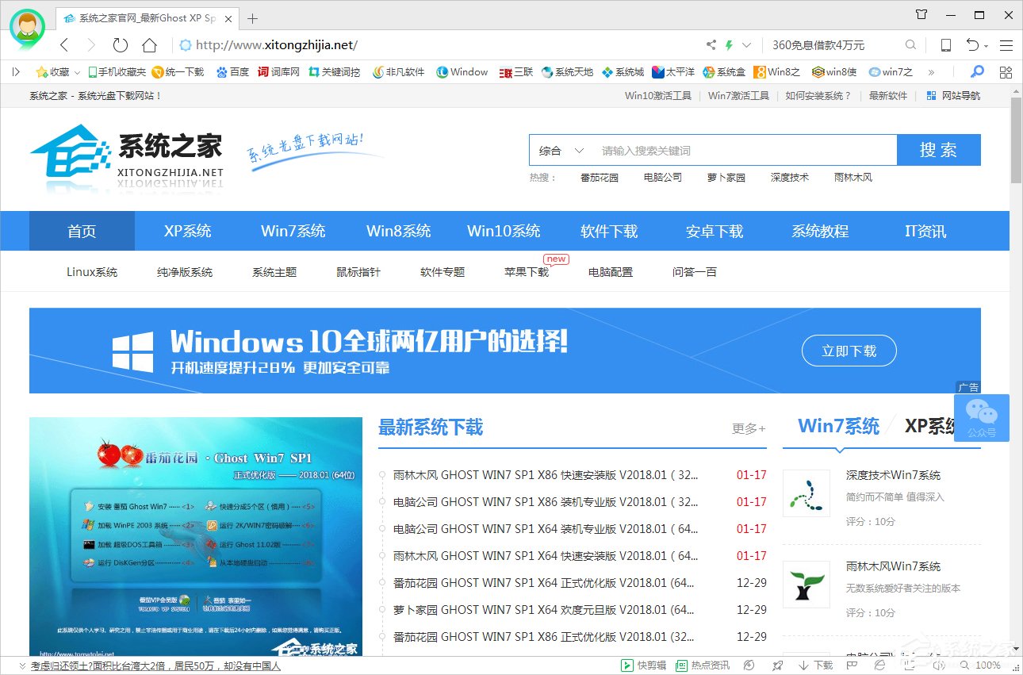Open the 综合 search category dropdown
This screenshot has width=1023, height=675.
[561, 149]
